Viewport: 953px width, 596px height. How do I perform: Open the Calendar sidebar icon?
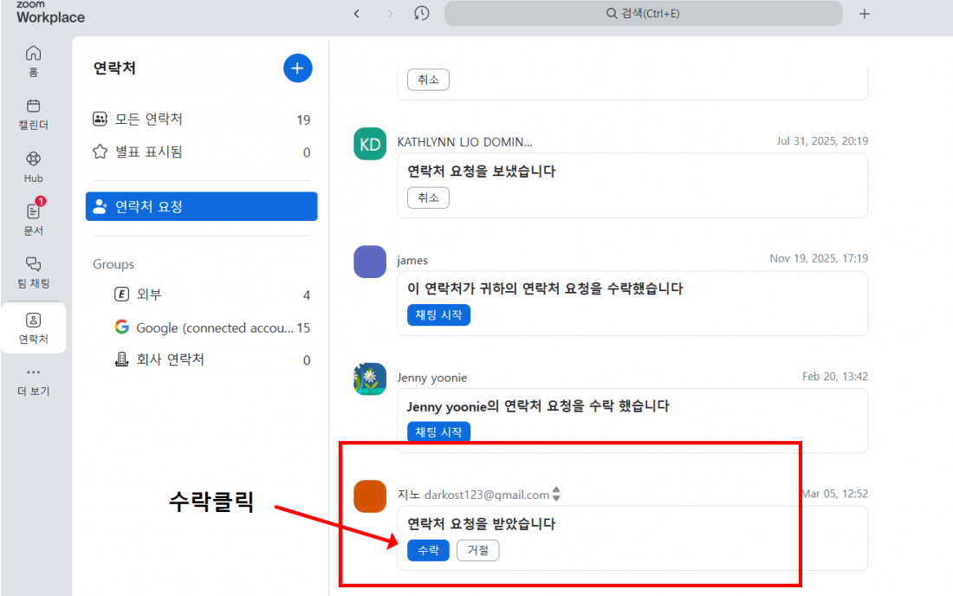pos(33,113)
